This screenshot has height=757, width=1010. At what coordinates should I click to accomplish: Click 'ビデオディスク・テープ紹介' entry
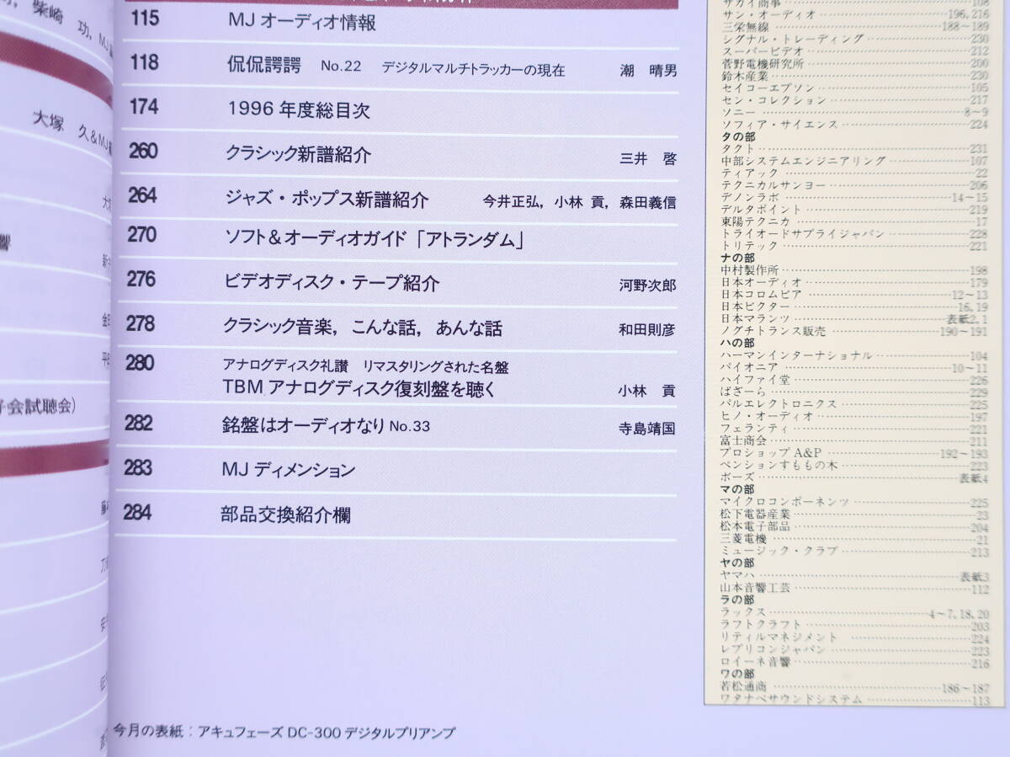332,283
